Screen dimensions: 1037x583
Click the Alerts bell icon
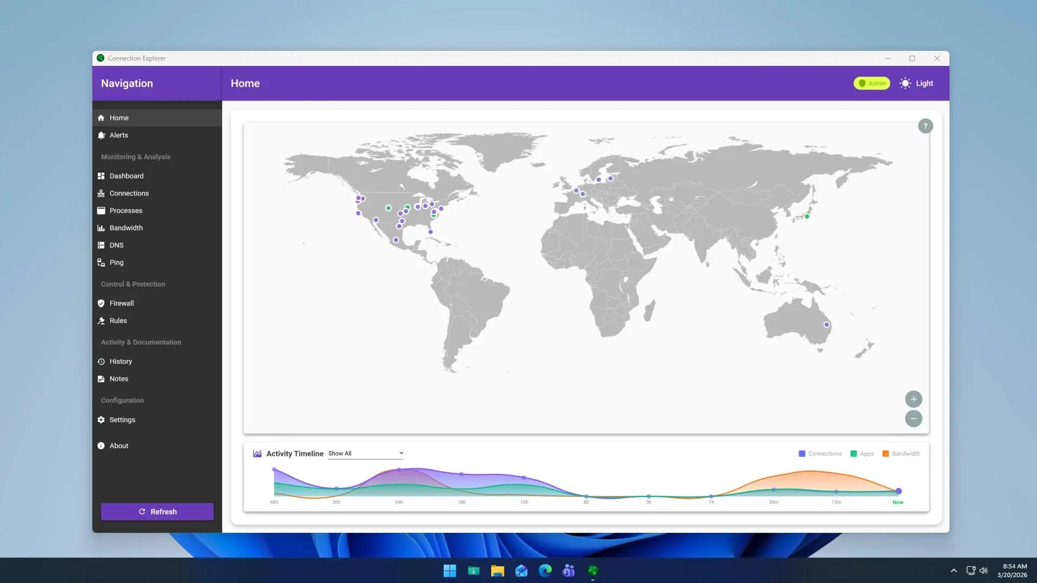tap(101, 135)
